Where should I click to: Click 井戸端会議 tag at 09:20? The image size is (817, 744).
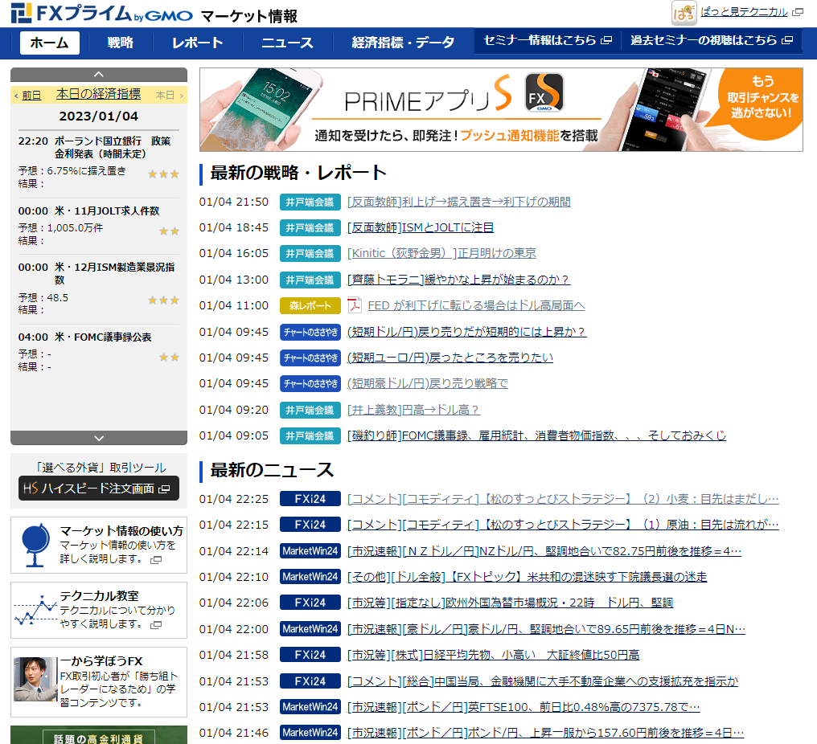(310, 411)
